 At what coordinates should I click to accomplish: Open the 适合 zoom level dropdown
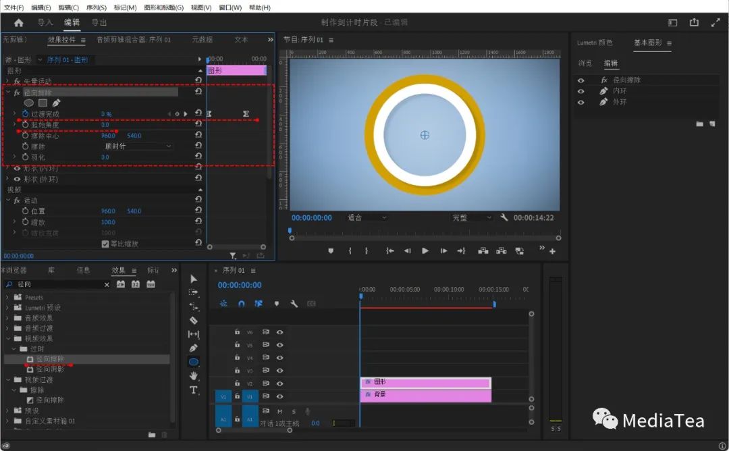[367, 217]
